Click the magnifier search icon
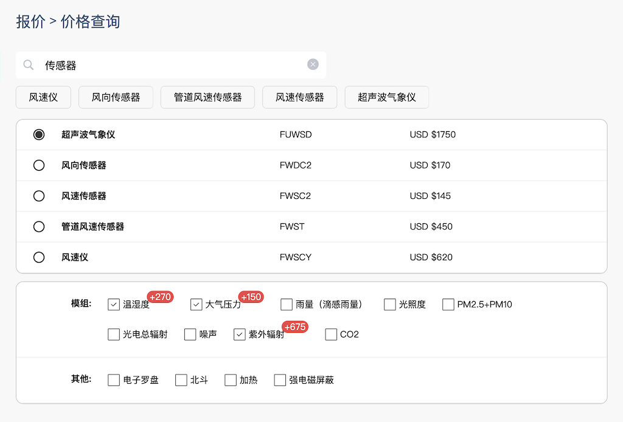The height and width of the screenshot is (422, 623). 28,64
